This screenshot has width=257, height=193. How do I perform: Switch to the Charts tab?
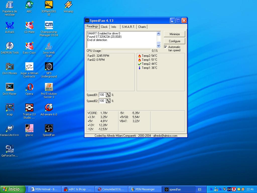(x=142, y=27)
